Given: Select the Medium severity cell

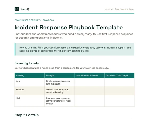Looking at the screenshot, I should (x=30, y=91).
